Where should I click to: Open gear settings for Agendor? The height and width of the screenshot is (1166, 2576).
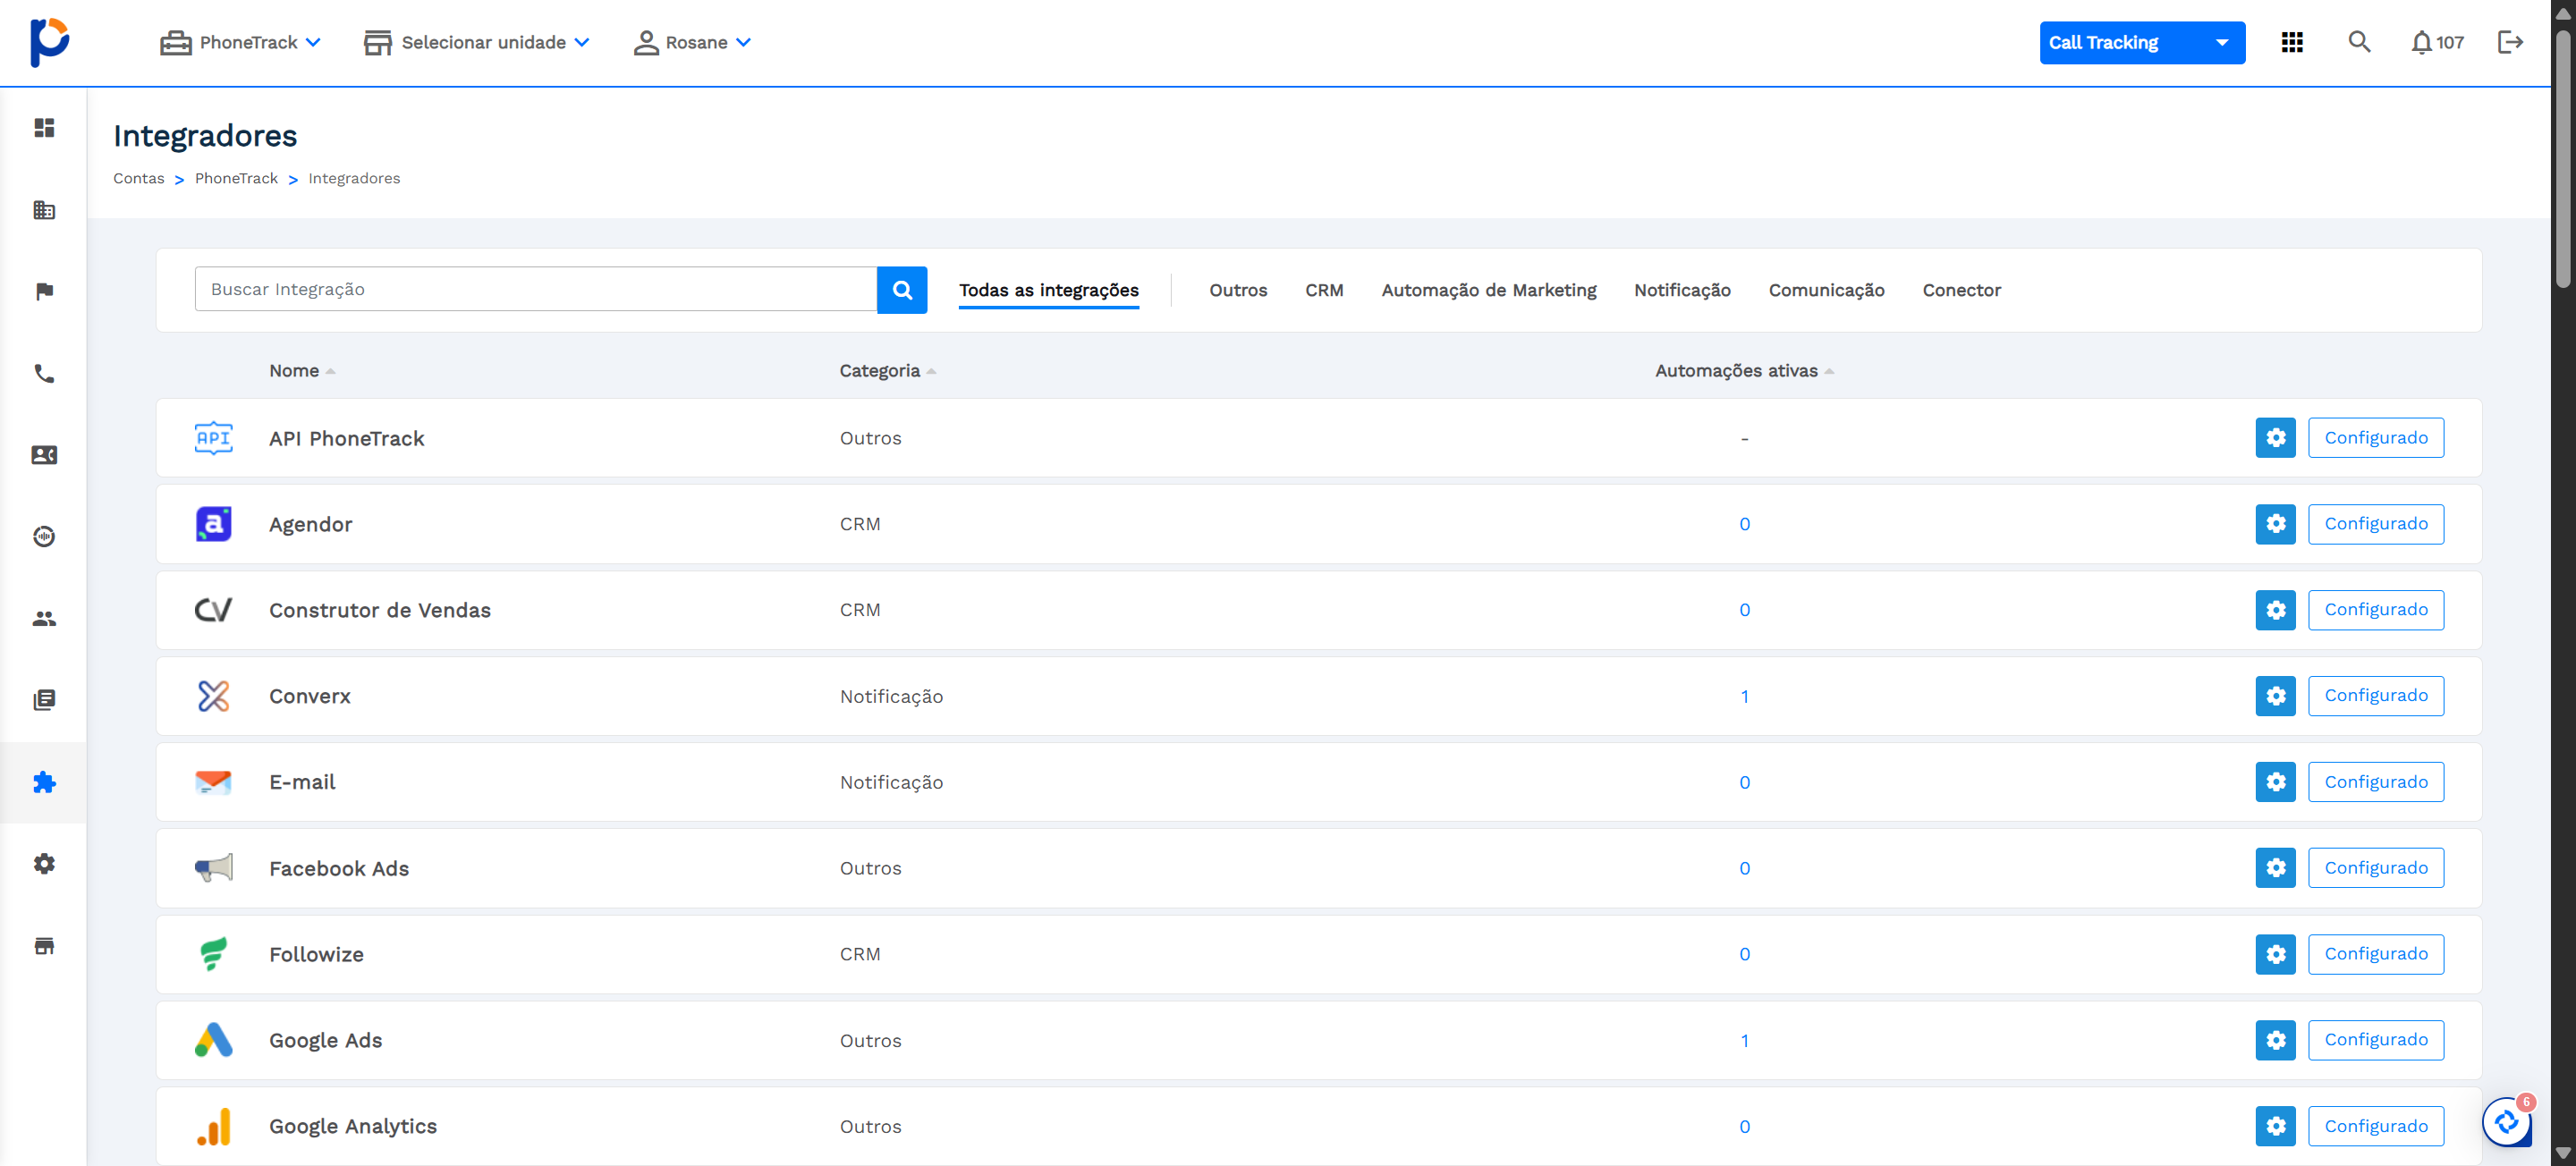(x=2275, y=524)
